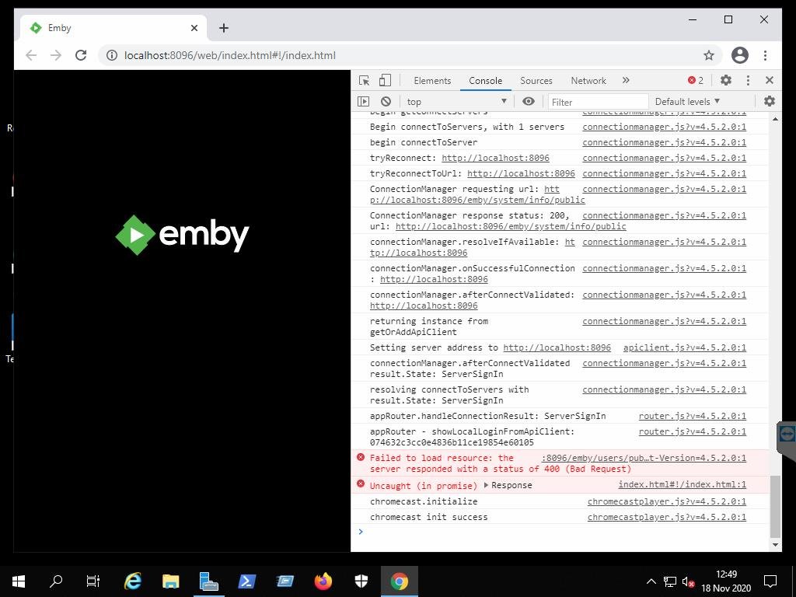Viewport: 796px width, 597px height.
Task: Open Server Manager from taskbar
Action: tap(208, 581)
